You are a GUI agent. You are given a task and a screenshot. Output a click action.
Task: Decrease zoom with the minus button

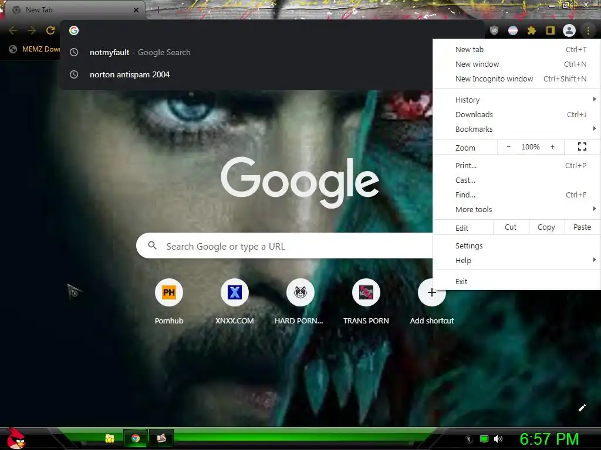coord(509,146)
